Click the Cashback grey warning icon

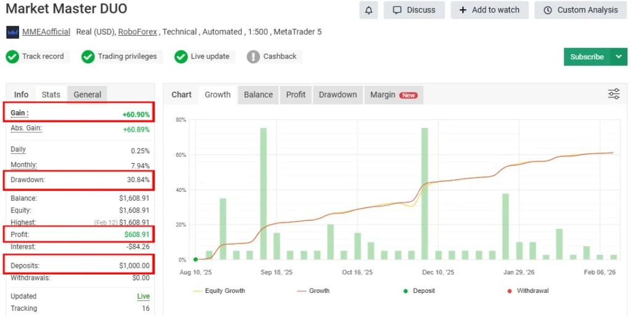tap(253, 57)
